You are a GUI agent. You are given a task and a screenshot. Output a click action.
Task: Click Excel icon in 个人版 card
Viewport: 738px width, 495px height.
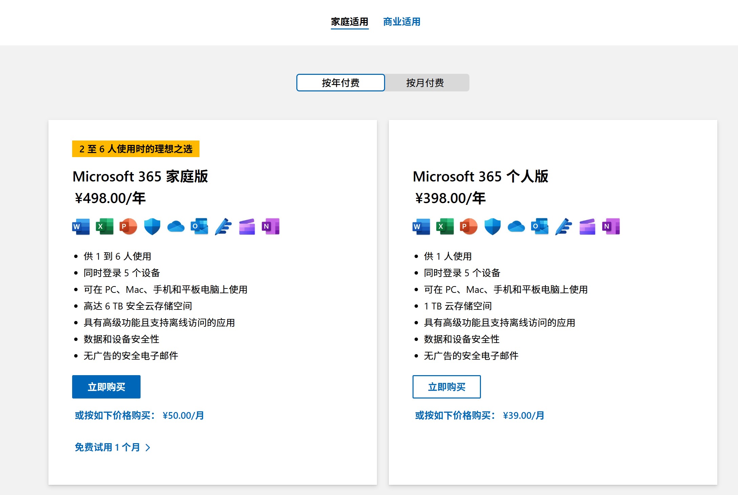pos(445,227)
